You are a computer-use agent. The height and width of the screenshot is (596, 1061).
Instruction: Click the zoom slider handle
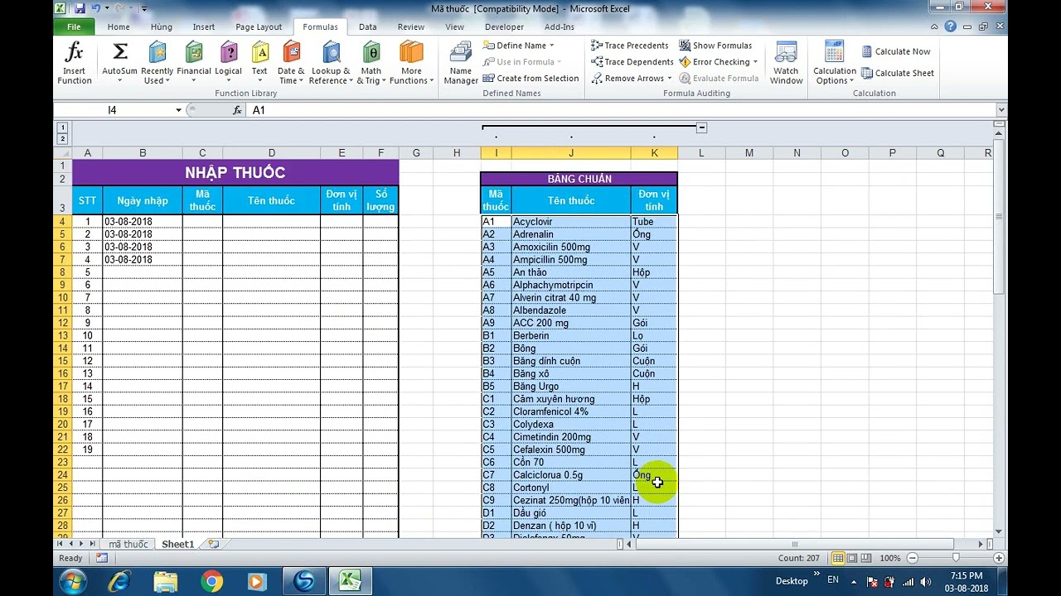(x=955, y=558)
